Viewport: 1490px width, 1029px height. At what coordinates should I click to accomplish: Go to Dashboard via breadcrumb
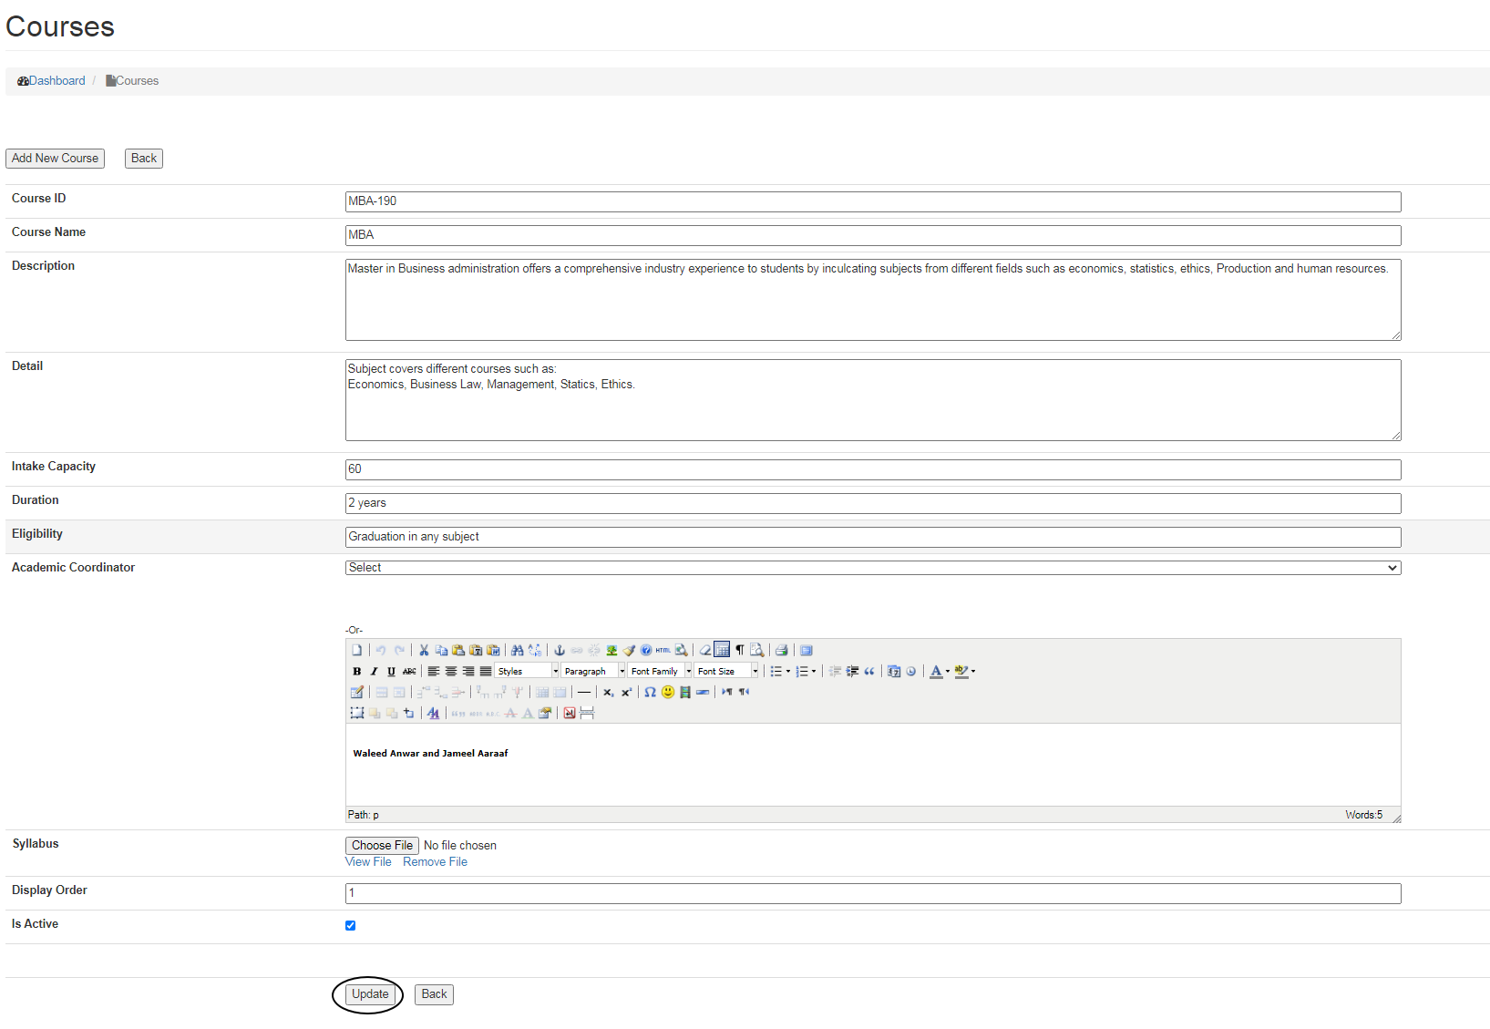[57, 81]
